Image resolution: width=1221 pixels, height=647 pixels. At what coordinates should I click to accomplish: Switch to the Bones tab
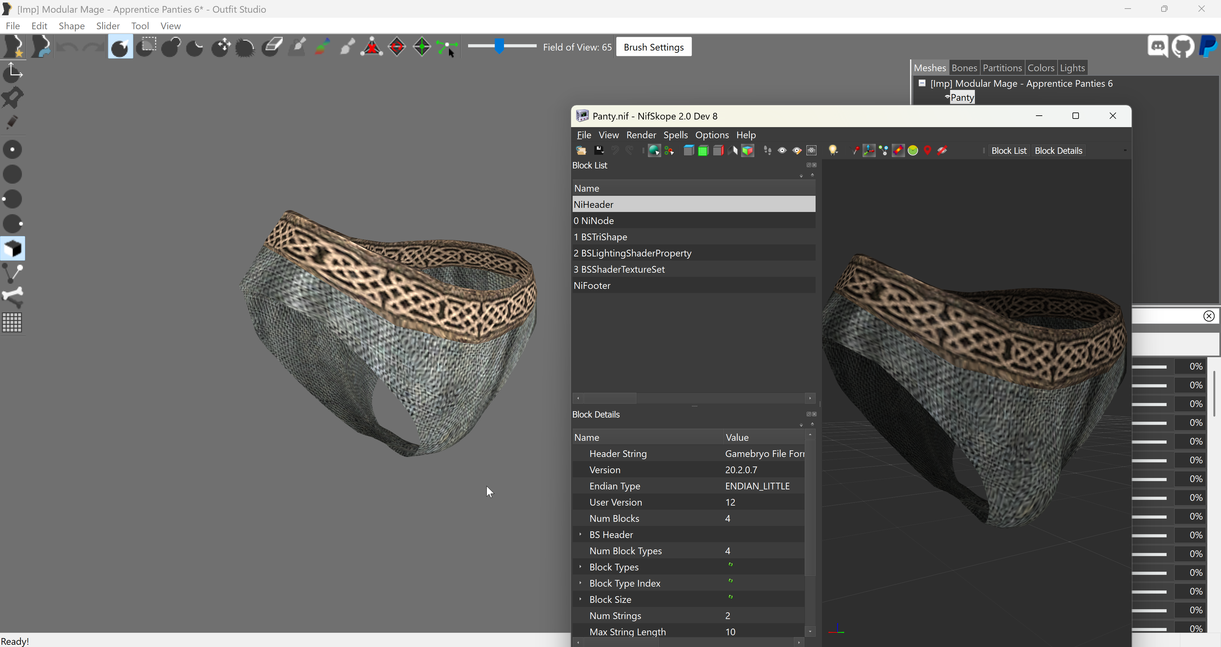point(964,68)
